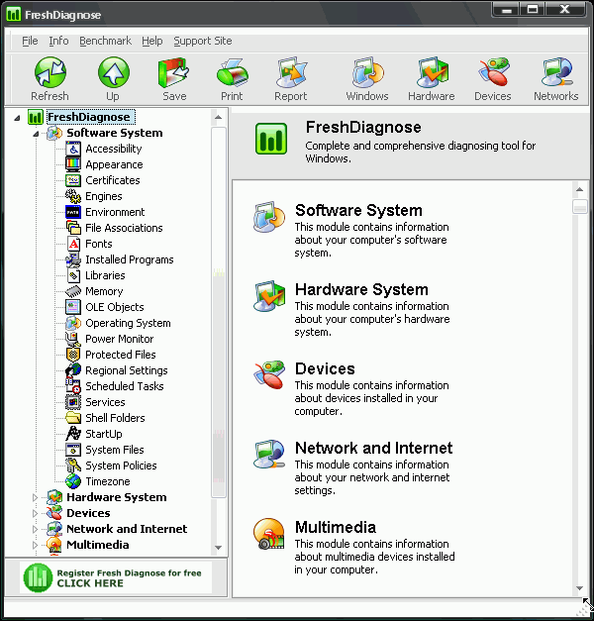This screenshot has height=621, width=594.
Task: Select the System Policies keys icon
Action: 73,466
